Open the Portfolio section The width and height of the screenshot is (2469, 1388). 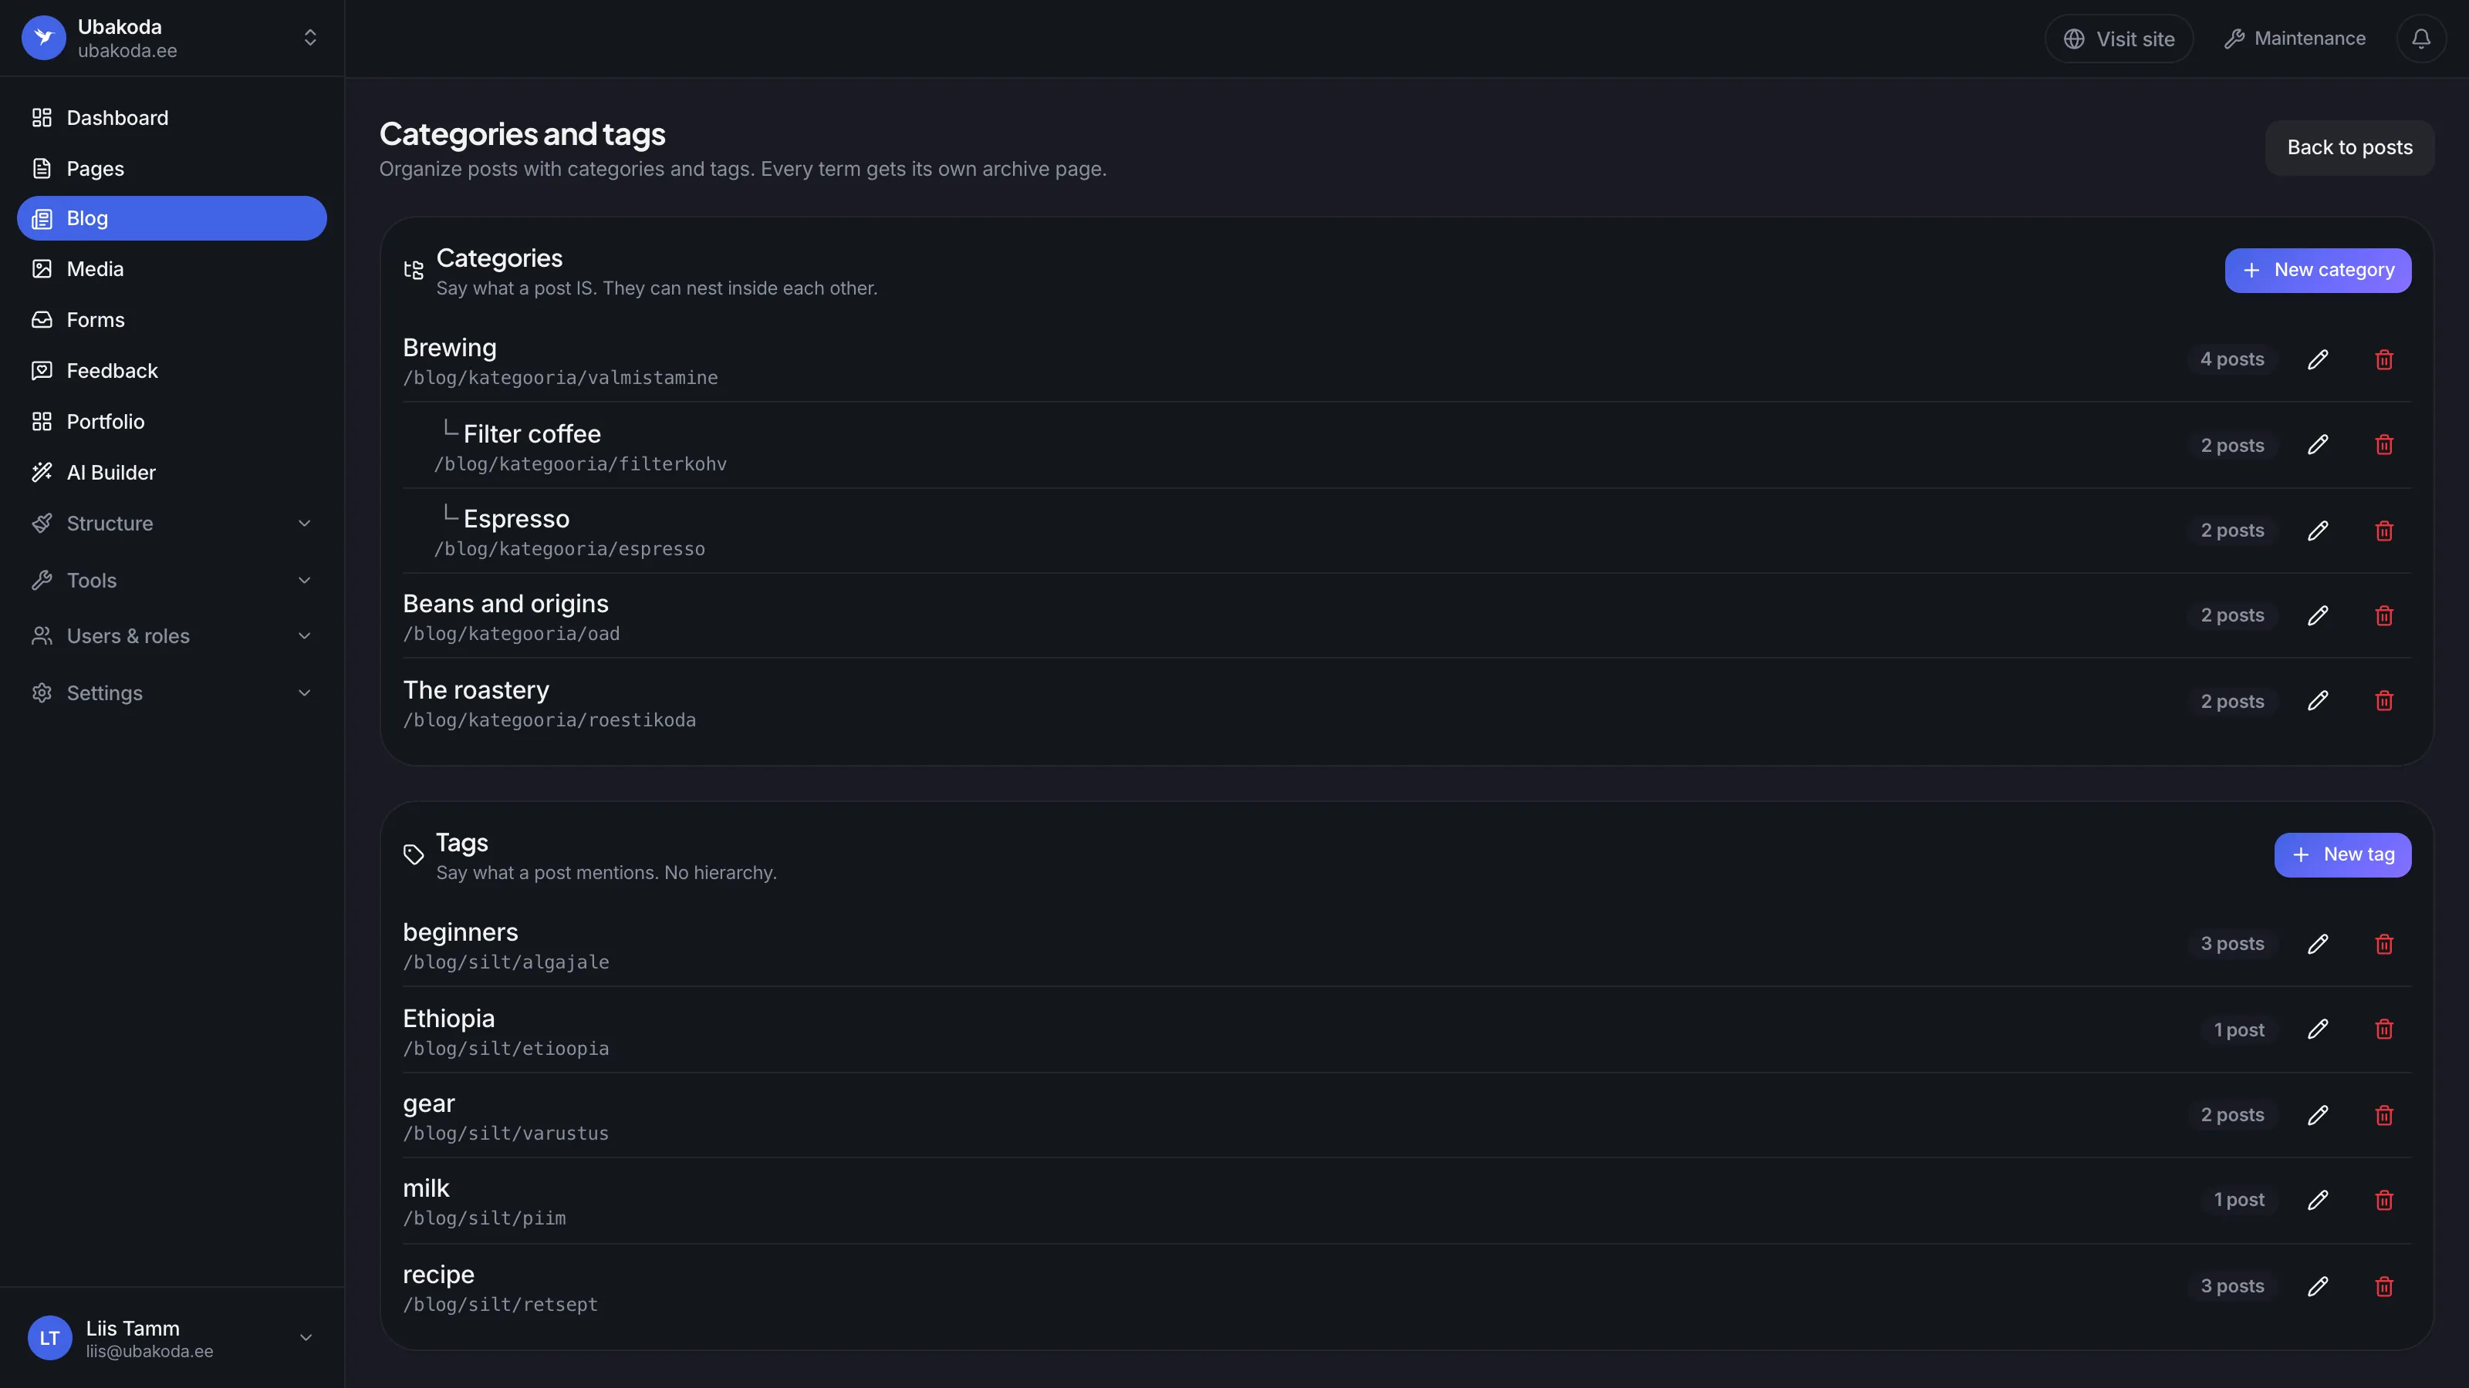click(171, 422)
